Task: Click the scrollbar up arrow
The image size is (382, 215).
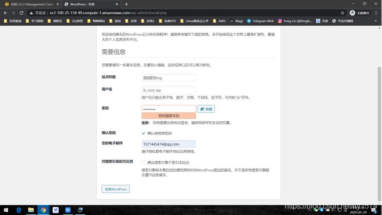Action: pos(379,28)
